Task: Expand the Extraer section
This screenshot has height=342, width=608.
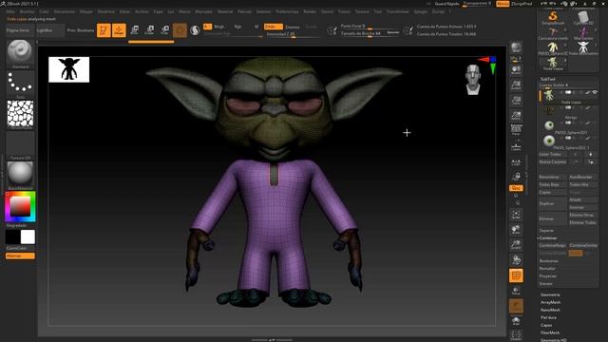Action: [545, 284]
